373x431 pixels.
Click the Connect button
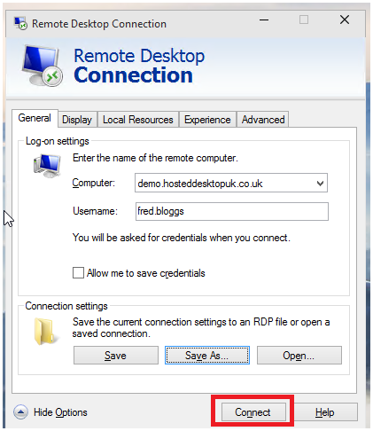[x=253, y=411]
